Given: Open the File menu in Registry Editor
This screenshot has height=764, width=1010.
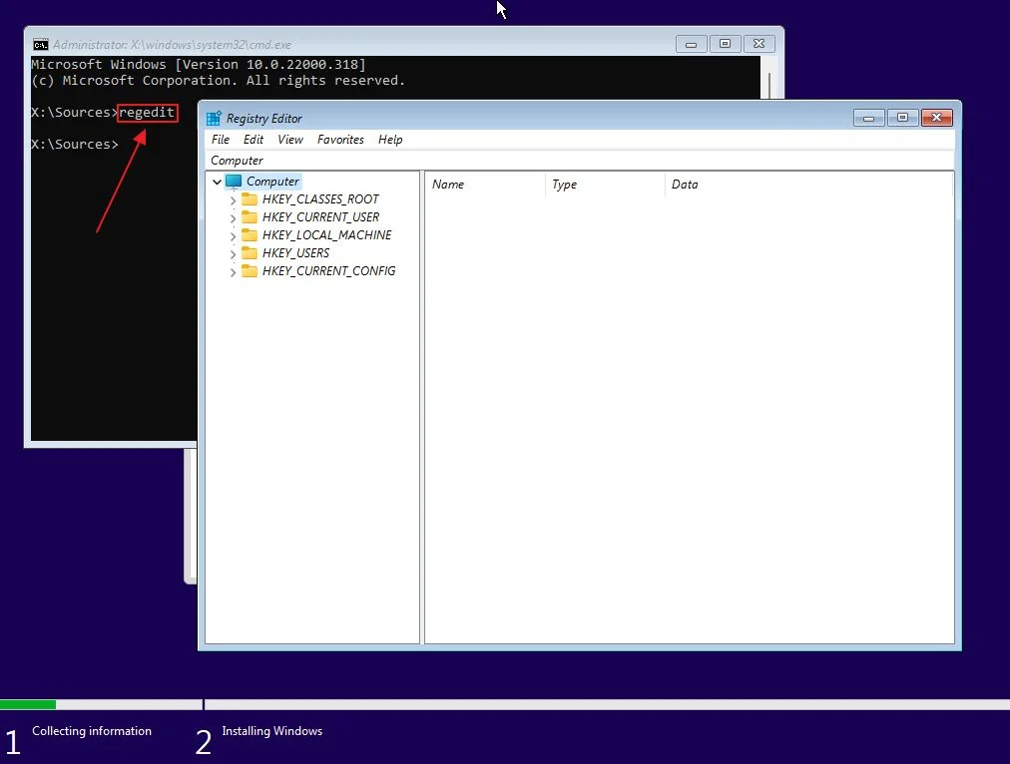Looking at the screenshot, I should (221, 140).
